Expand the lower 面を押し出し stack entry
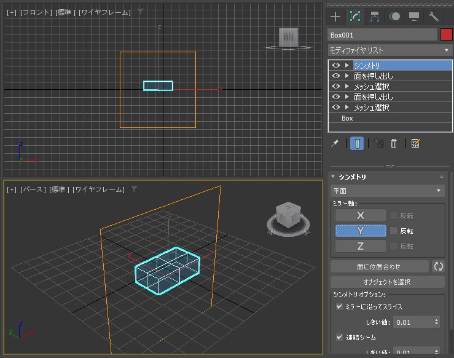 [347, 97]
